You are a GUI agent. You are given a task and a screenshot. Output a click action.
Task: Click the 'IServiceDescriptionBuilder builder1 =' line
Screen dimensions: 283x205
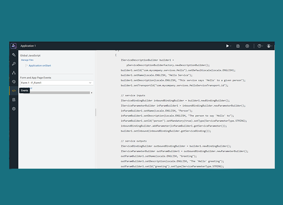click(x=147, y=60)
